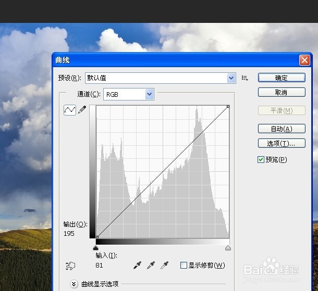Activate the on-image adjustment hand tool
The width and height of the screenshot is (318, 291).
coord(70,265)
